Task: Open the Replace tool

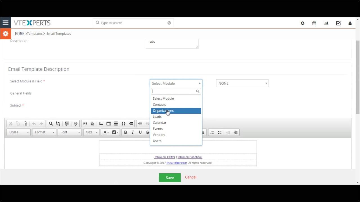Action: click(x=58, y=124)
